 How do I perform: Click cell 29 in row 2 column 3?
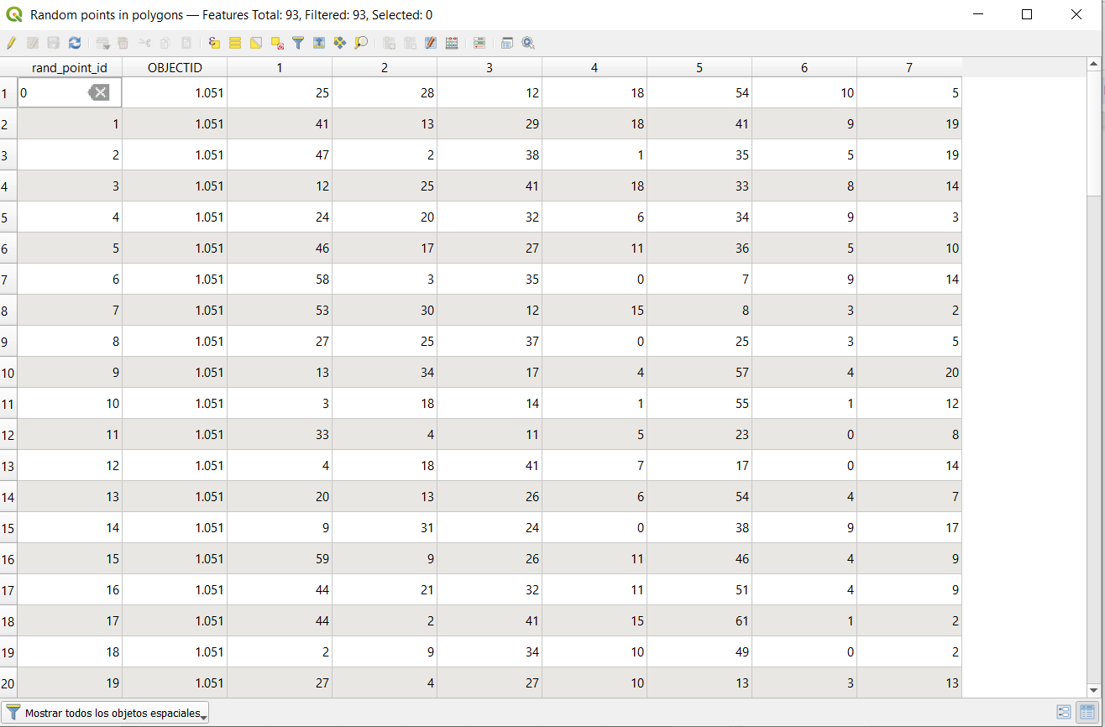tap(490, 124)
